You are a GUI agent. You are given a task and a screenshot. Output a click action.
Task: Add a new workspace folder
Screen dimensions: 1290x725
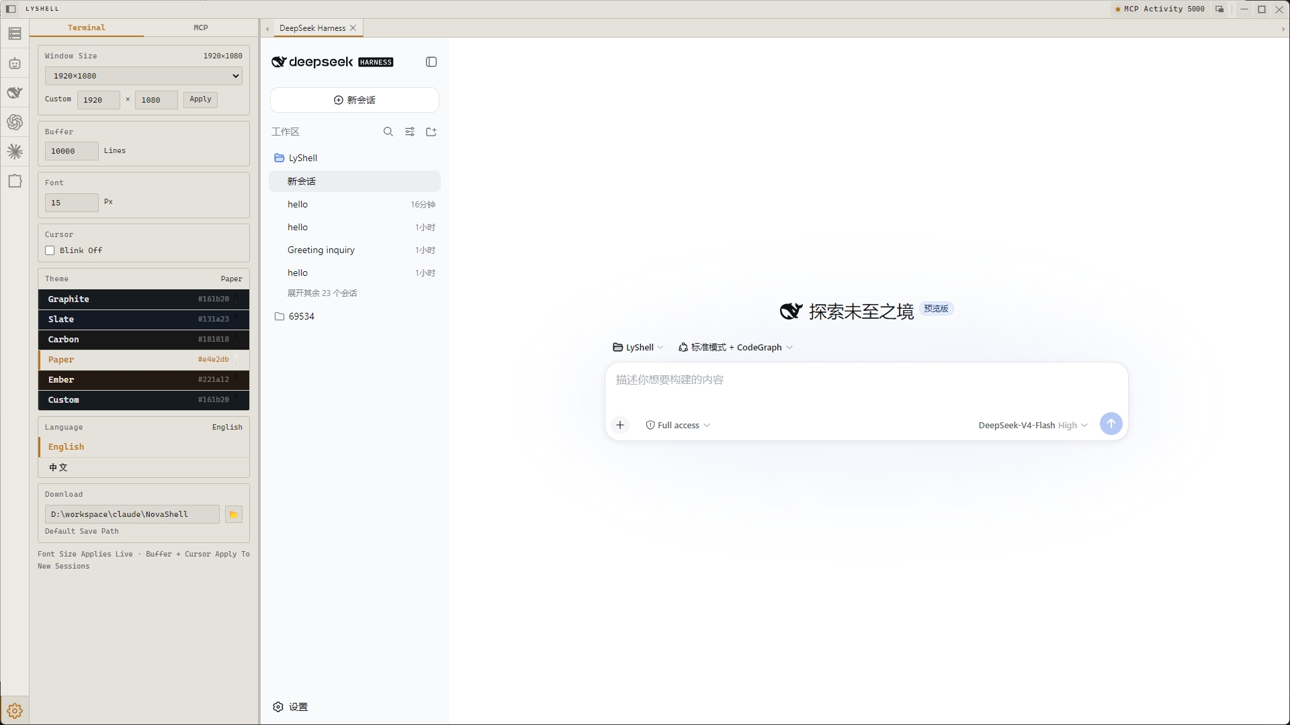[431, 132]
